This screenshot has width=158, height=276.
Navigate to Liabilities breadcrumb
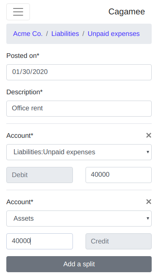[x=65, y=34]
